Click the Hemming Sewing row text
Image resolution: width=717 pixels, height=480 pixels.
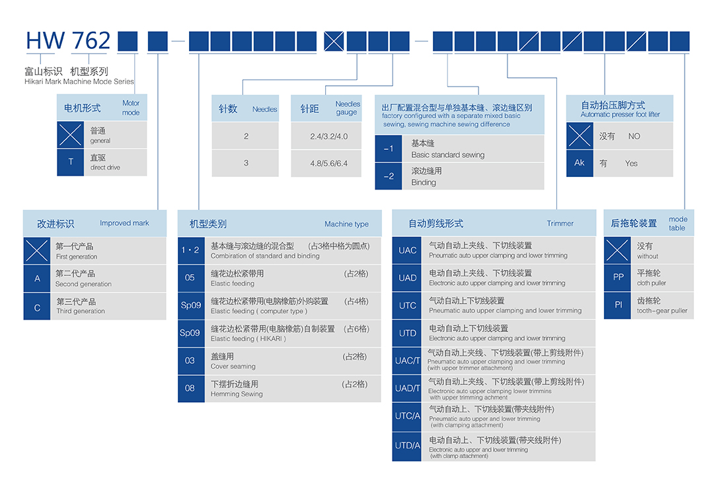coord(237,389)
